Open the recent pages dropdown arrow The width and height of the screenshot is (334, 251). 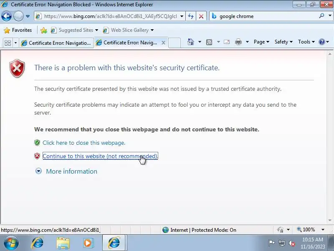tap(28, 16)
